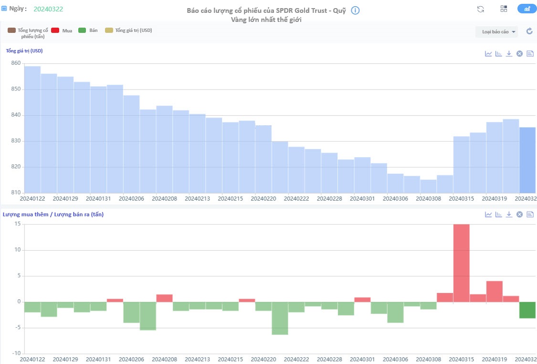Click the report title Báo cáo lượng cổ phiếu của SPDR Gold Trust

[x=266, y=15]
